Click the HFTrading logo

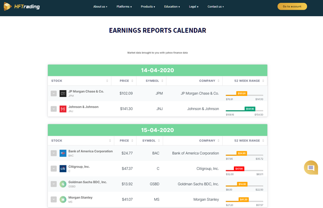[22, 6]
